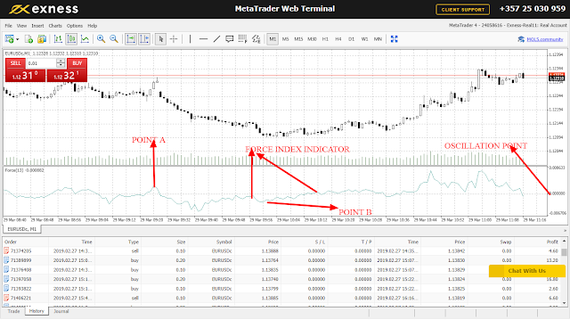
Task: Click the new order chart icon
Action: pos(9,39)
